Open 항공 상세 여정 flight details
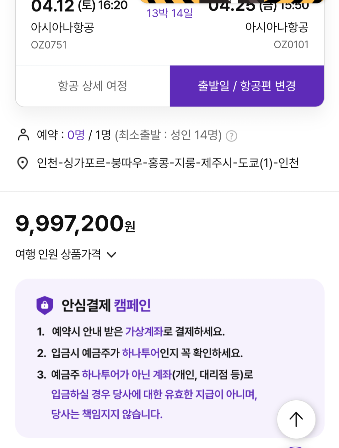The height and width of the screenshot is (448, 339). [x=93, y=86]
